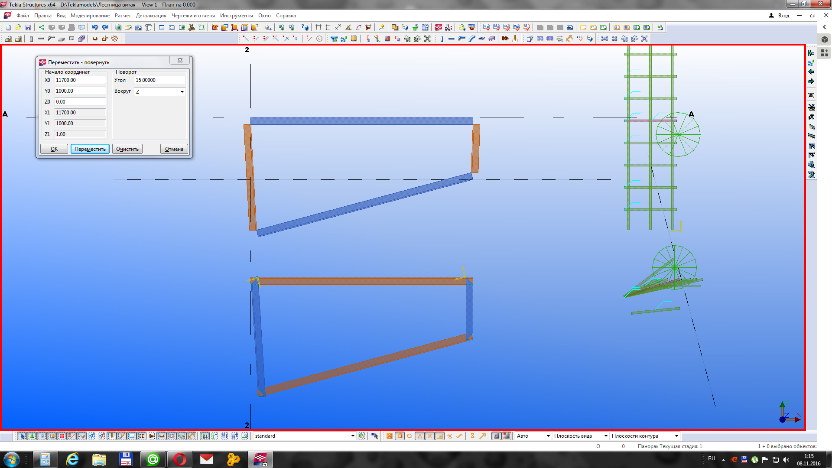Image resolution: width=832 pixels, height=468 pixels.
Task: Toggle the select all selection switch
Action: click(22, 436)
